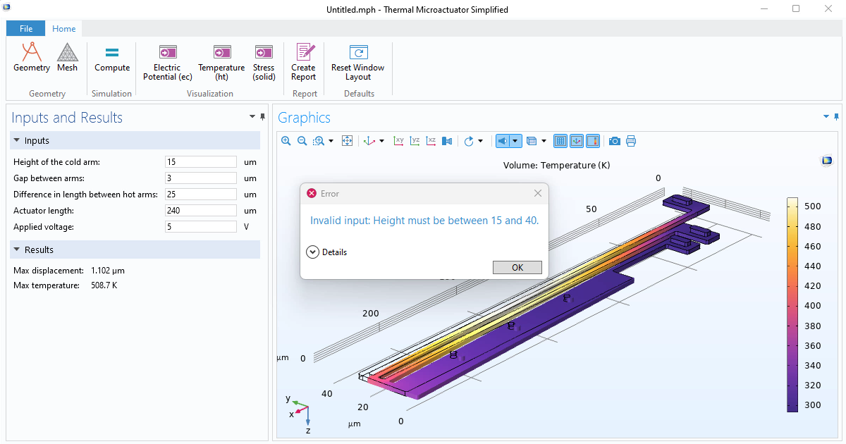
Task: Click the Applied voltage input field
Action: click(x=201, y=227)
